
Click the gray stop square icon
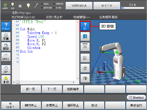click(x=20, y=6)
